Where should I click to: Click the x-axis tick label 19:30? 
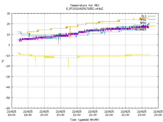(x=28, y=115)
